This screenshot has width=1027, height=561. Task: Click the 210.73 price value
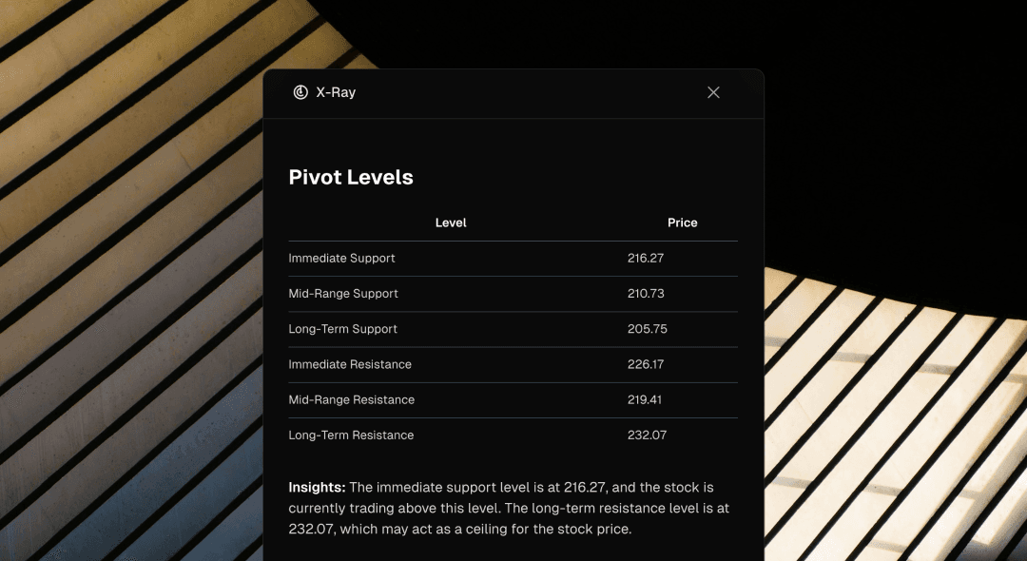[x=645, y=293]
